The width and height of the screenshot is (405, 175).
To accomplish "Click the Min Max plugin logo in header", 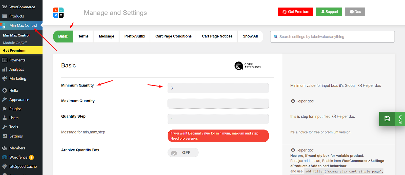I will pyautogui.click(x=58, y=13).
